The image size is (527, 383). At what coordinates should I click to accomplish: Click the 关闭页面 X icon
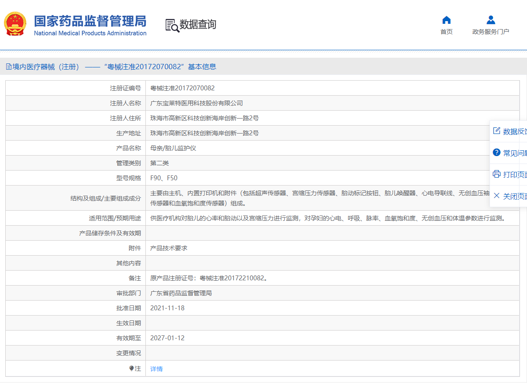(x=497, y=196)
